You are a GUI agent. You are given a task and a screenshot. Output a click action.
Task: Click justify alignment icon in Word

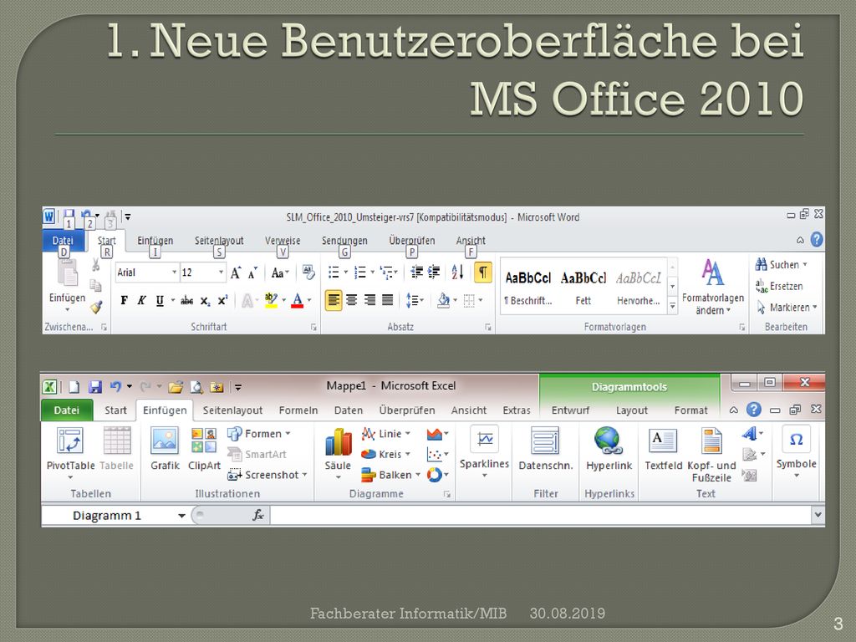(388, 300)
